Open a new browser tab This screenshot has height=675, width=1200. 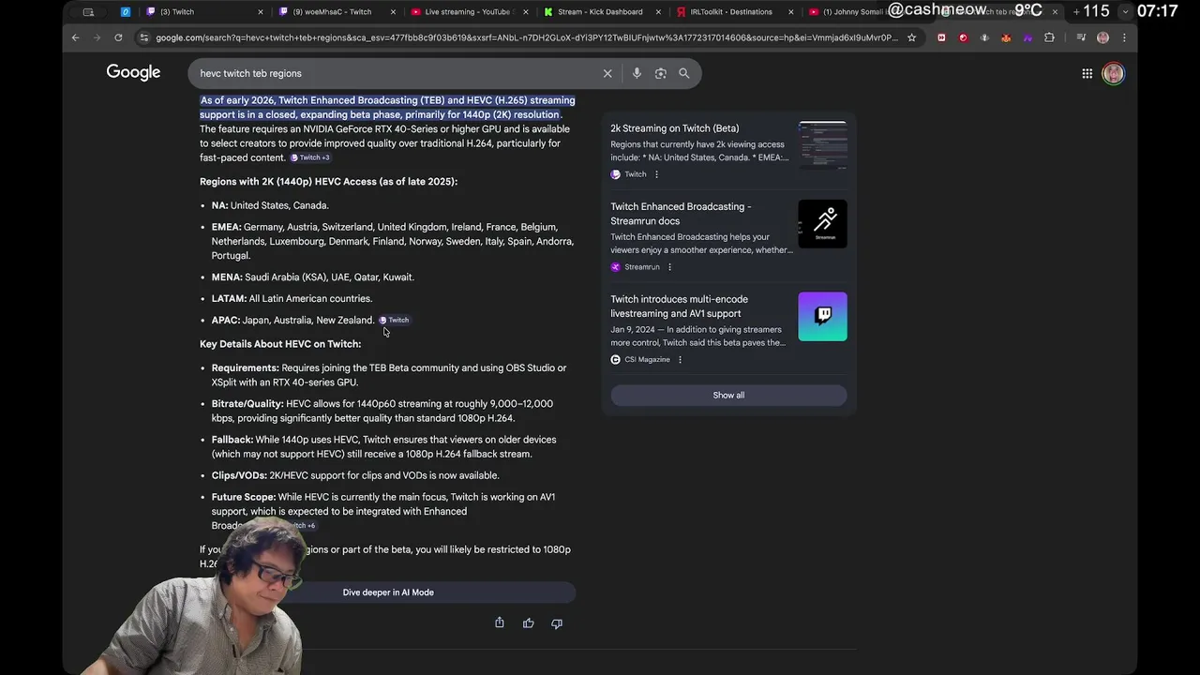click(1076, 11)
